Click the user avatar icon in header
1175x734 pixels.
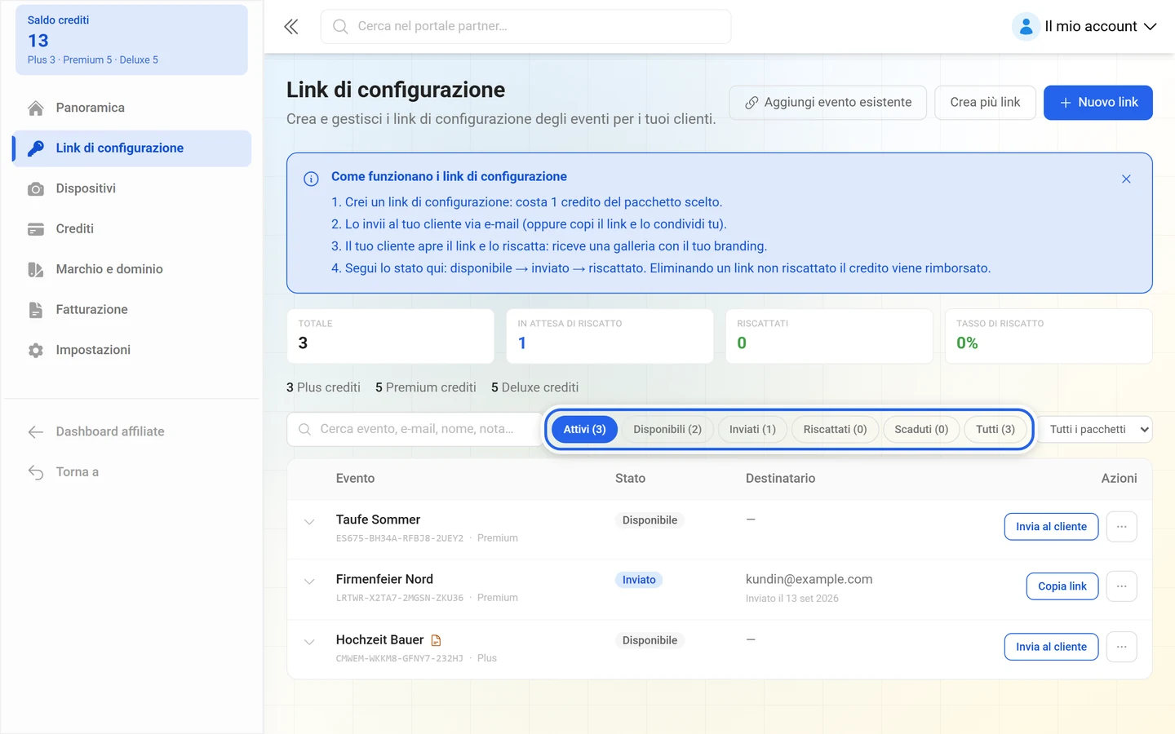click(1026, 27)
